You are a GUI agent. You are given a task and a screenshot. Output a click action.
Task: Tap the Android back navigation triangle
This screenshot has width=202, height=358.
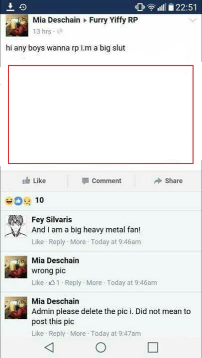pos(49,348)
